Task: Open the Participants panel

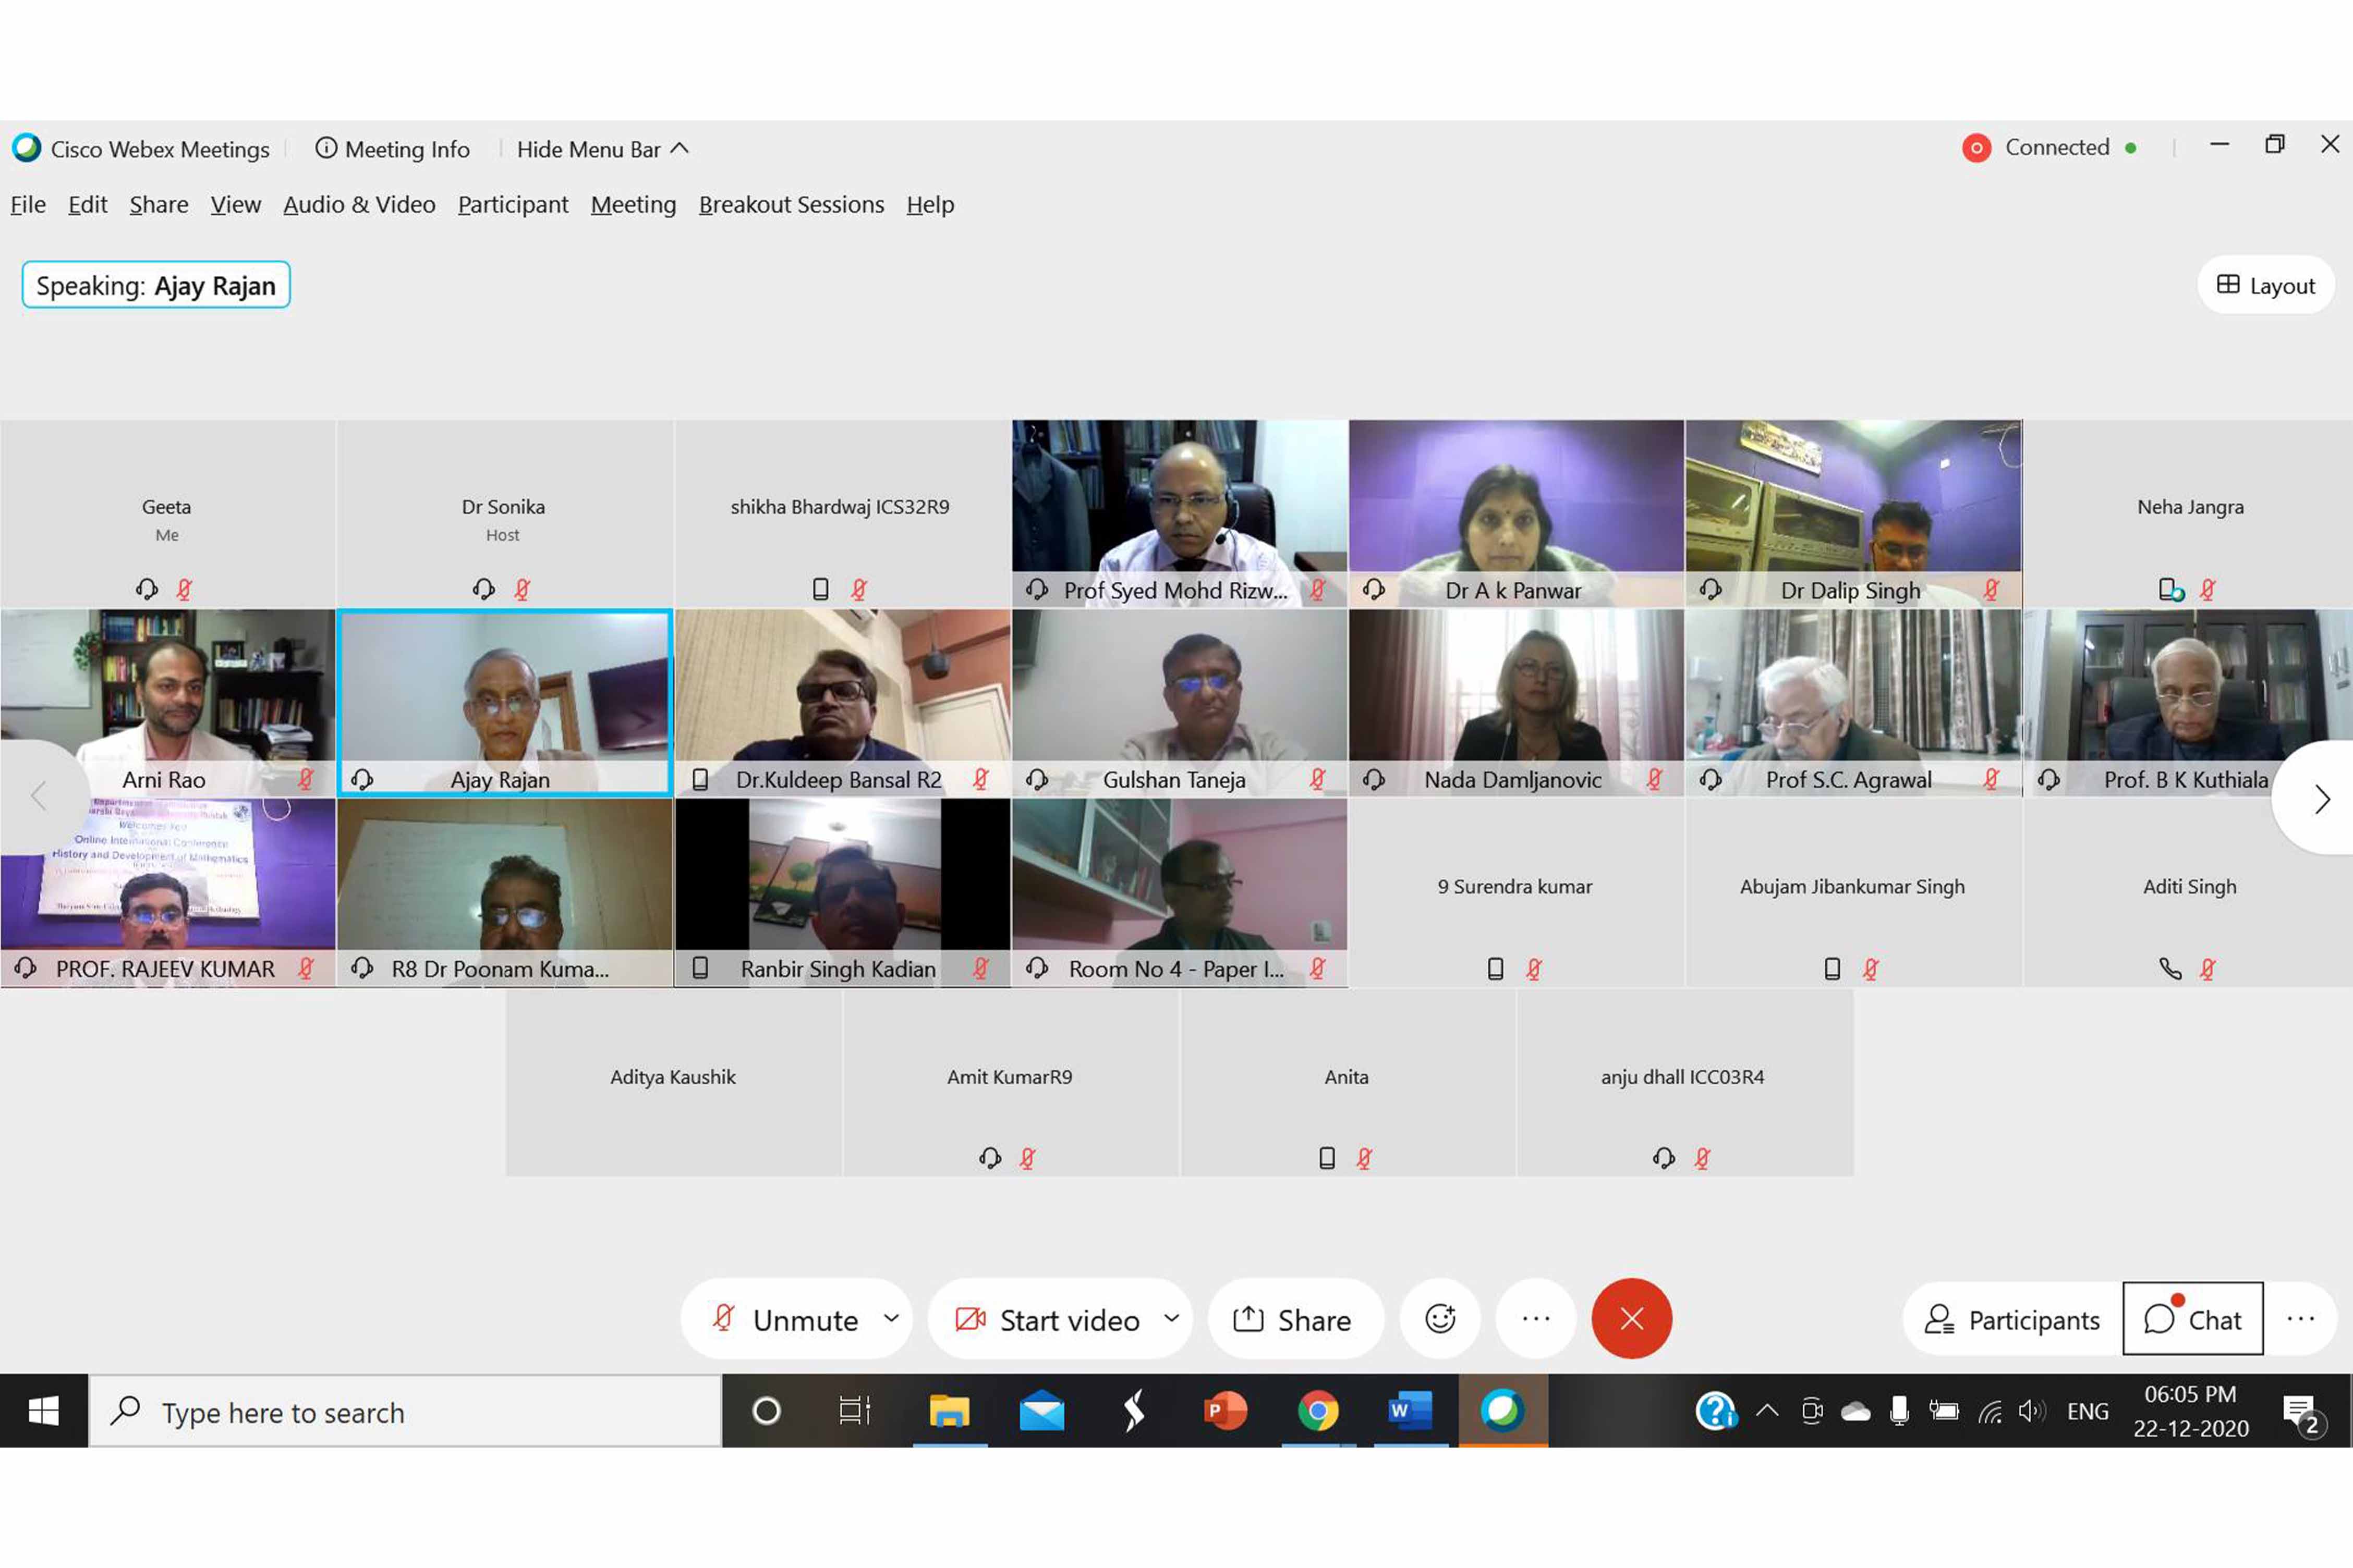Action: click(2012, 1320)
